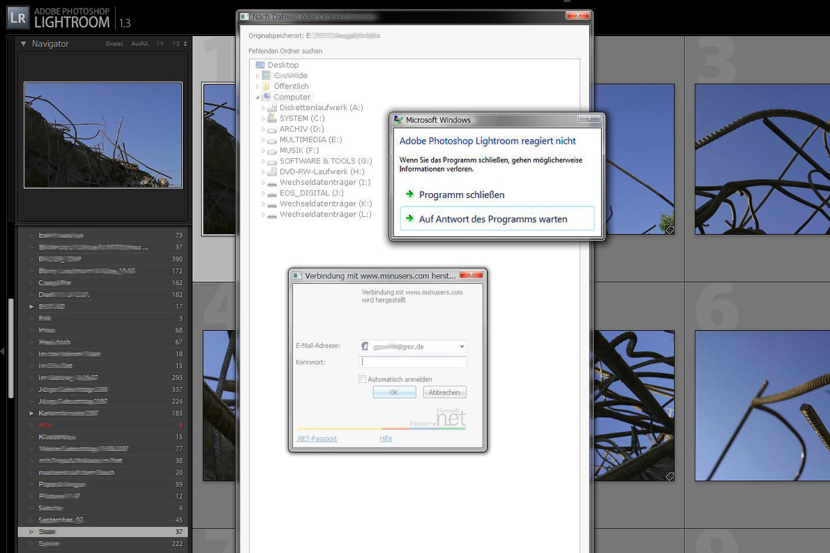830x553 pixels.
Task: Select Einpas. zoom option in Navigator
Action: tap(115, 44)
